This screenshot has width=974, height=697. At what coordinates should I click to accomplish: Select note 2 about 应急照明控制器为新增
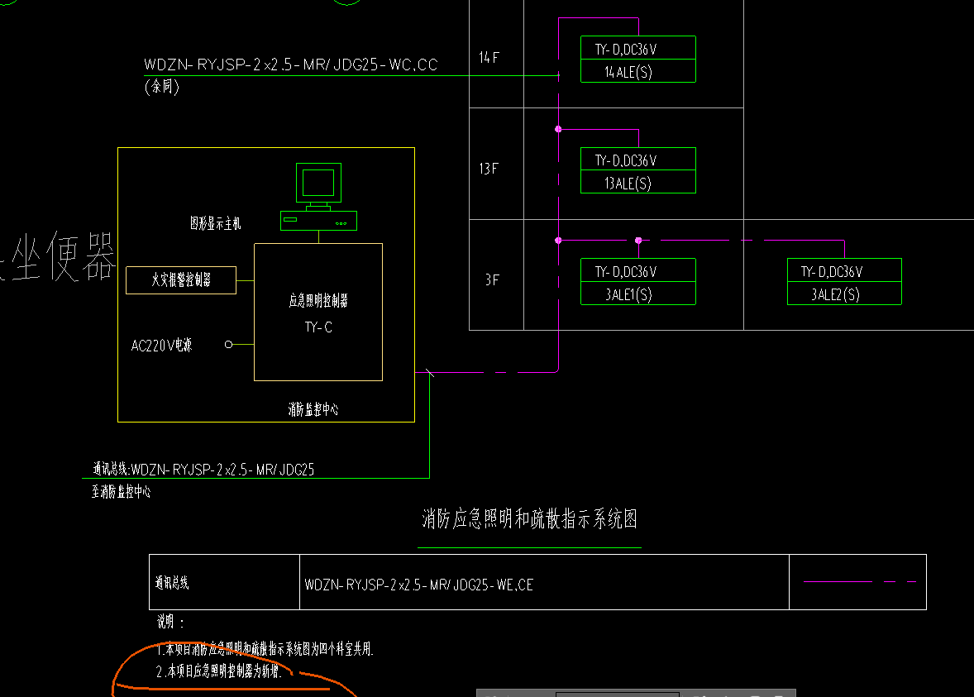[218, 671]
